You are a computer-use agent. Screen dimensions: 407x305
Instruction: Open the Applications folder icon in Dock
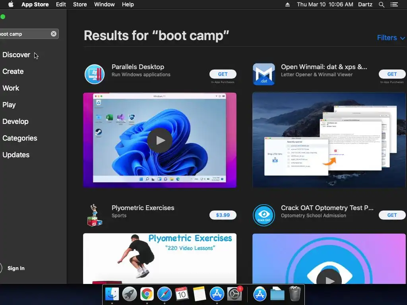point(260,294)
